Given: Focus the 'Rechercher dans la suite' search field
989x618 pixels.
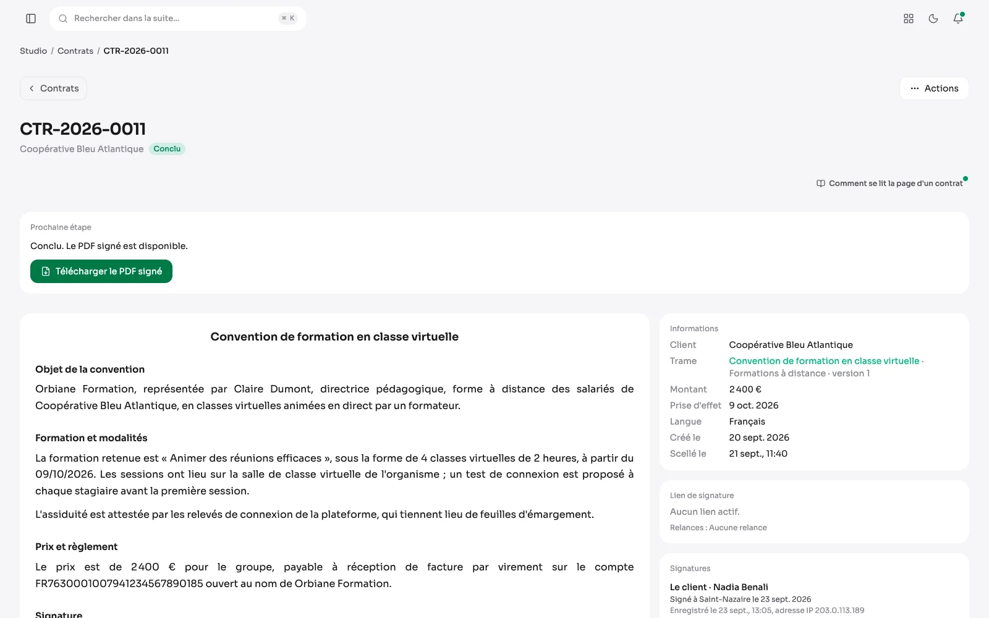Looking at the screenshot, I should (x=178, y=19).
